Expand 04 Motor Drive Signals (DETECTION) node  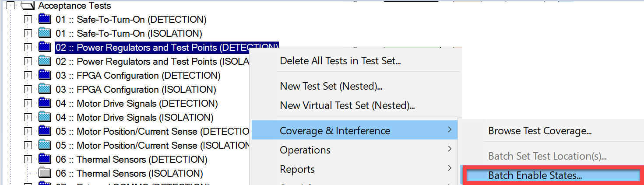pos(28,103)
